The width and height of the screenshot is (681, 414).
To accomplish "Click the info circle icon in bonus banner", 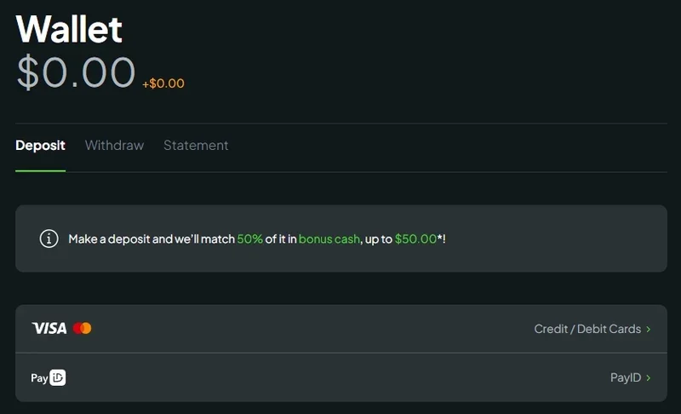I will point(49,239).
